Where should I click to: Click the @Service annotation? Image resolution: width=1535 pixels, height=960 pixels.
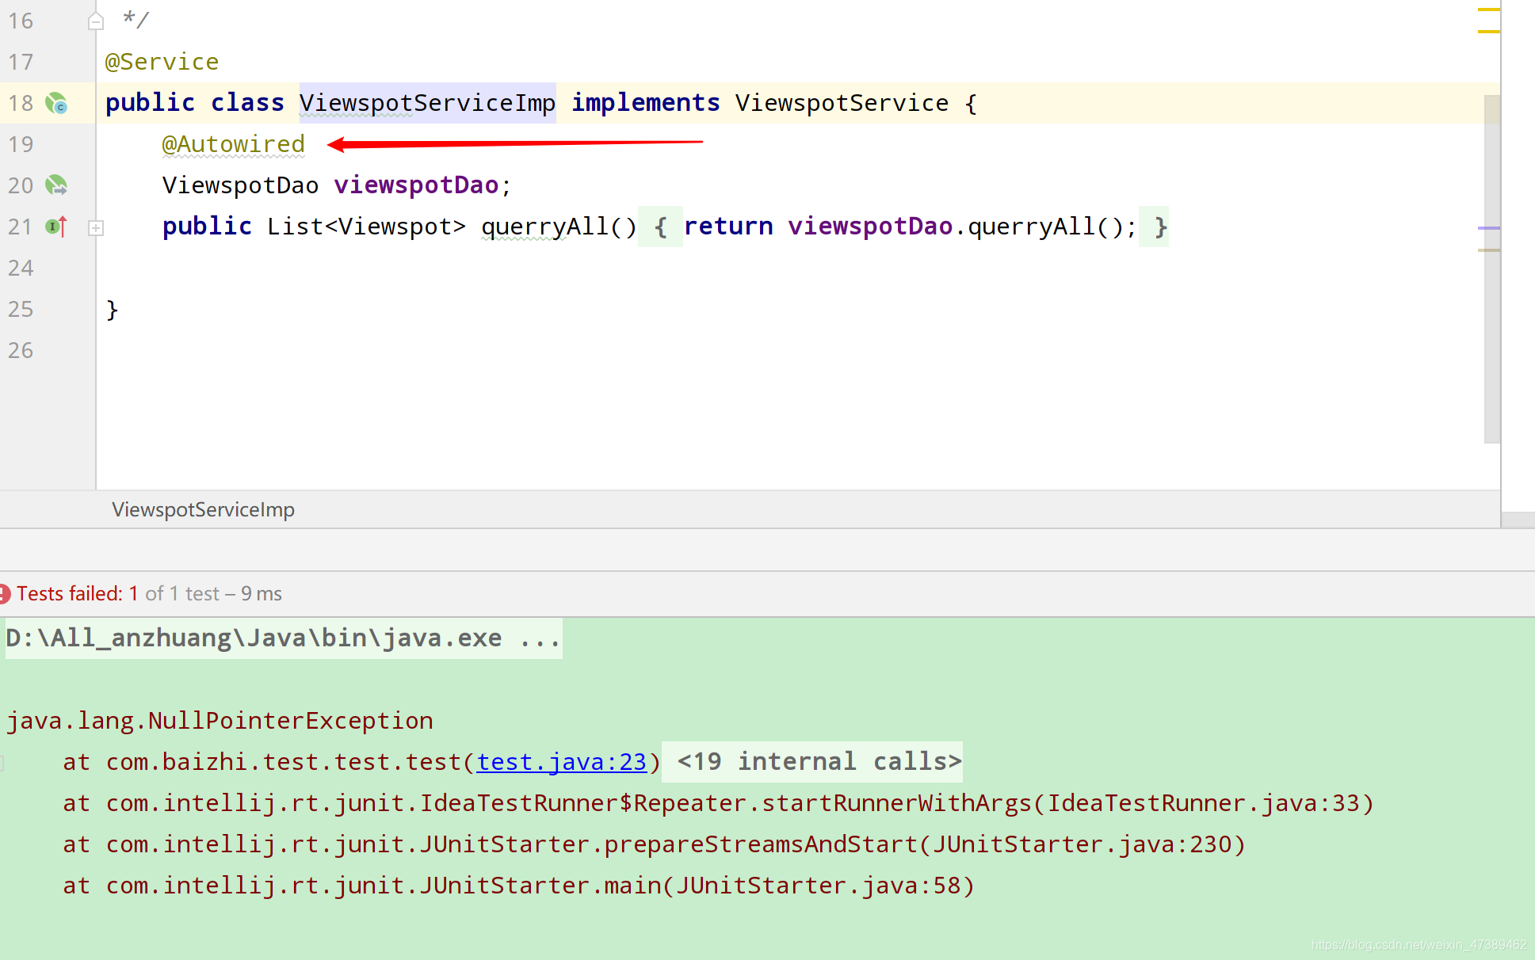[162, 62]
